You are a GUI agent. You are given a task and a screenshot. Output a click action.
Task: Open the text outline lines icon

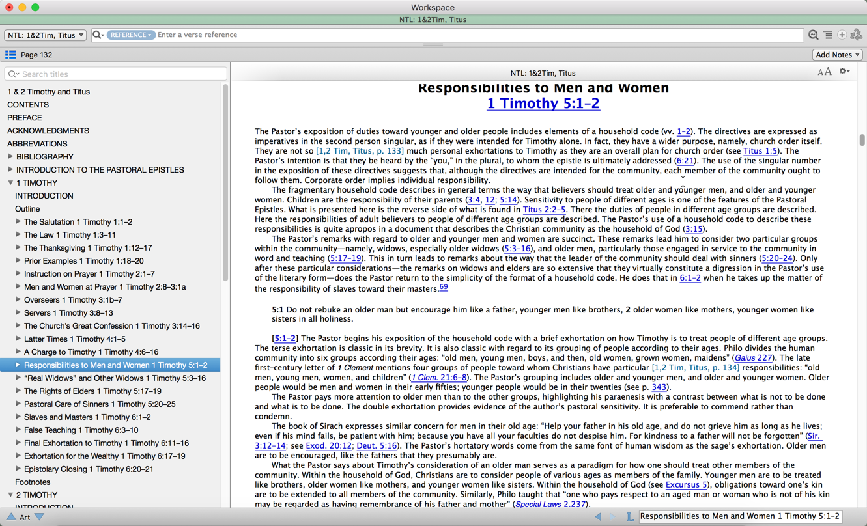(x=828, y=35)
